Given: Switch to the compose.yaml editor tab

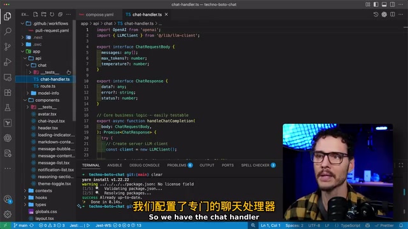Looking at the screenshot, I should click(99, 15).
